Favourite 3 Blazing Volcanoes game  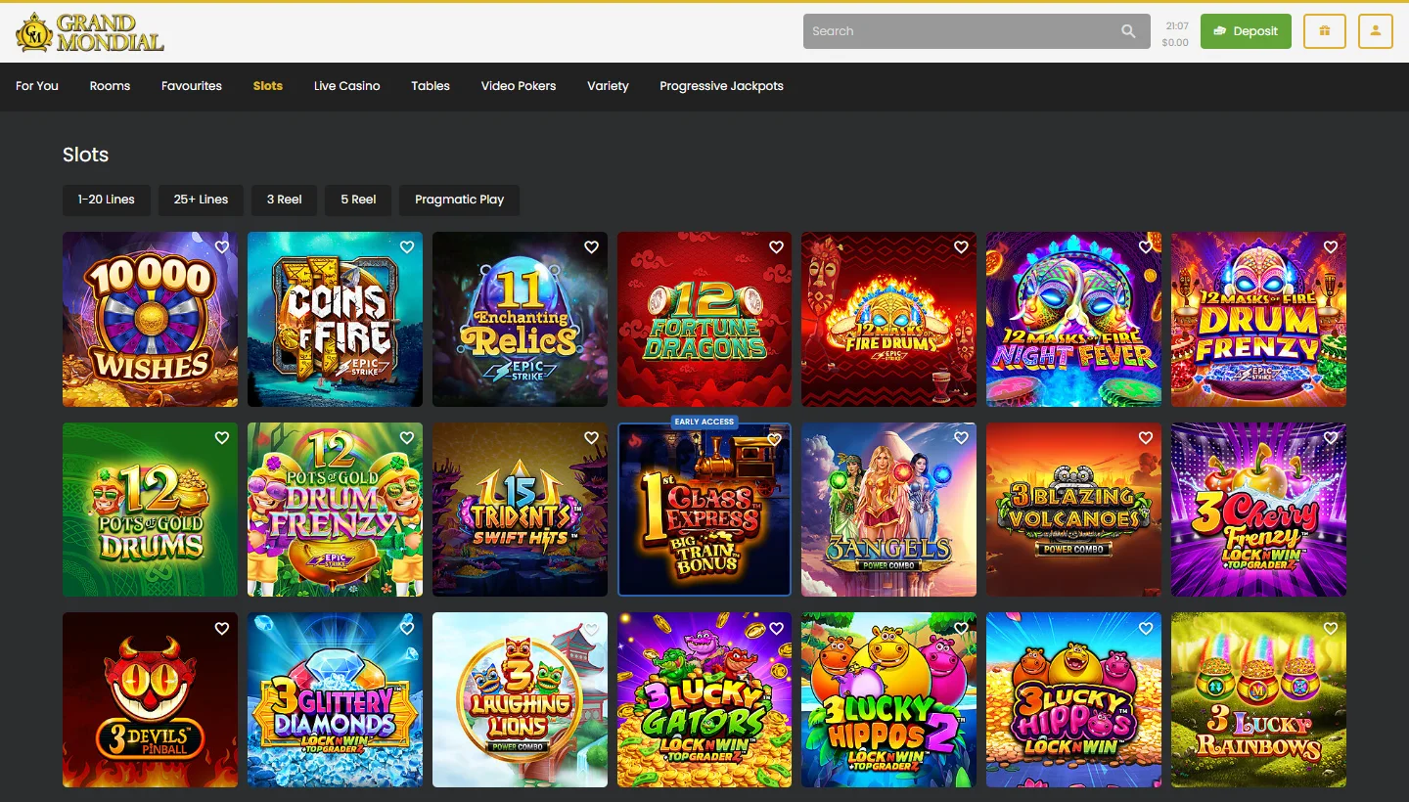point(1146,438)
